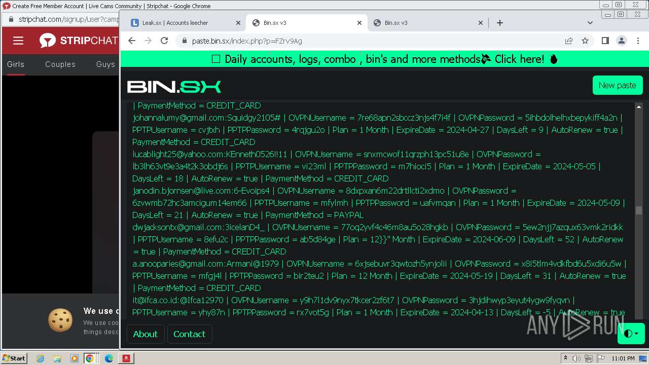Switch to Leak.sx Accounts leecher tab
This screenshot has height=365, width=649.
(185, 23)
